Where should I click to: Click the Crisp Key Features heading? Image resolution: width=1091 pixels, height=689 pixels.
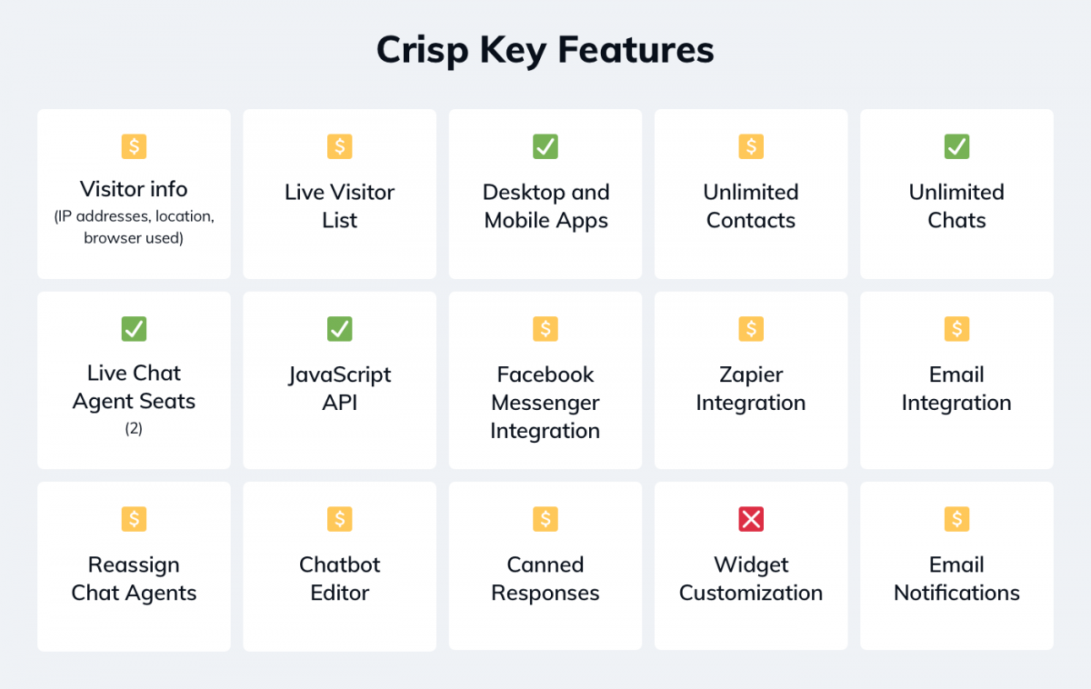545,50
